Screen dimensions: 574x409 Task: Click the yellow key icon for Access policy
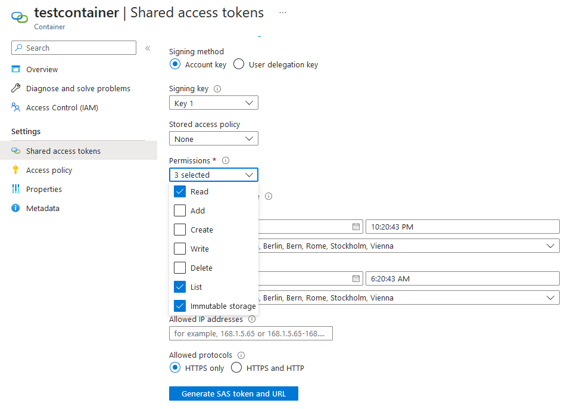pos(15,170)
